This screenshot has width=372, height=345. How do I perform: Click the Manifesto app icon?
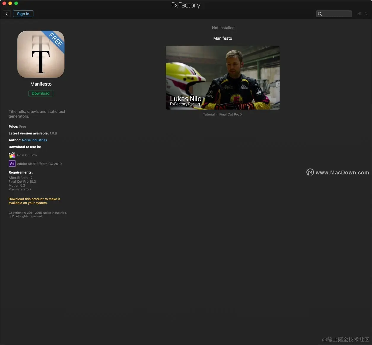[x=41, y=54]
